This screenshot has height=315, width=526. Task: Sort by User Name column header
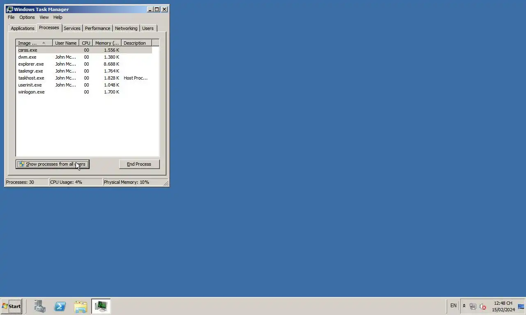[66, 43]
